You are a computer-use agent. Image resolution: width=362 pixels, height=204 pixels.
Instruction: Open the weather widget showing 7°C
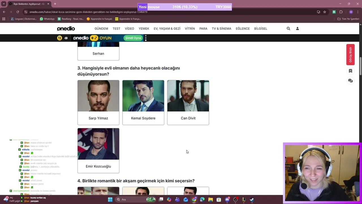tap(11, 199)
